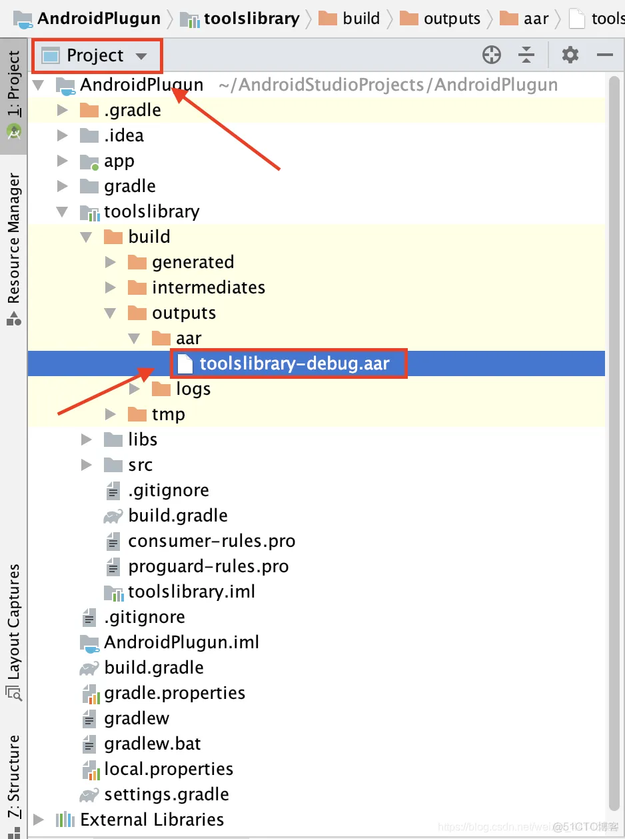The height and width of the screenshot is (839, 625).
Task: Click the consumer-rules.pro file icon
Action: click(113, 541)
